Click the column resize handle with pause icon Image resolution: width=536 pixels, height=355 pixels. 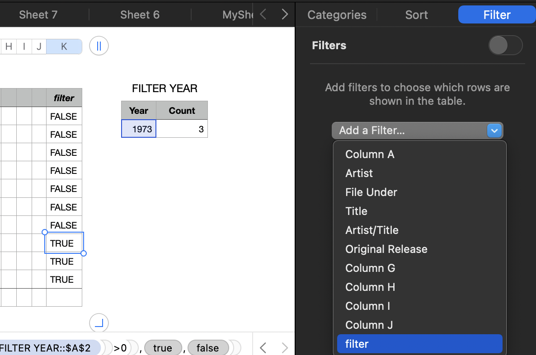(x=99, y=46)
